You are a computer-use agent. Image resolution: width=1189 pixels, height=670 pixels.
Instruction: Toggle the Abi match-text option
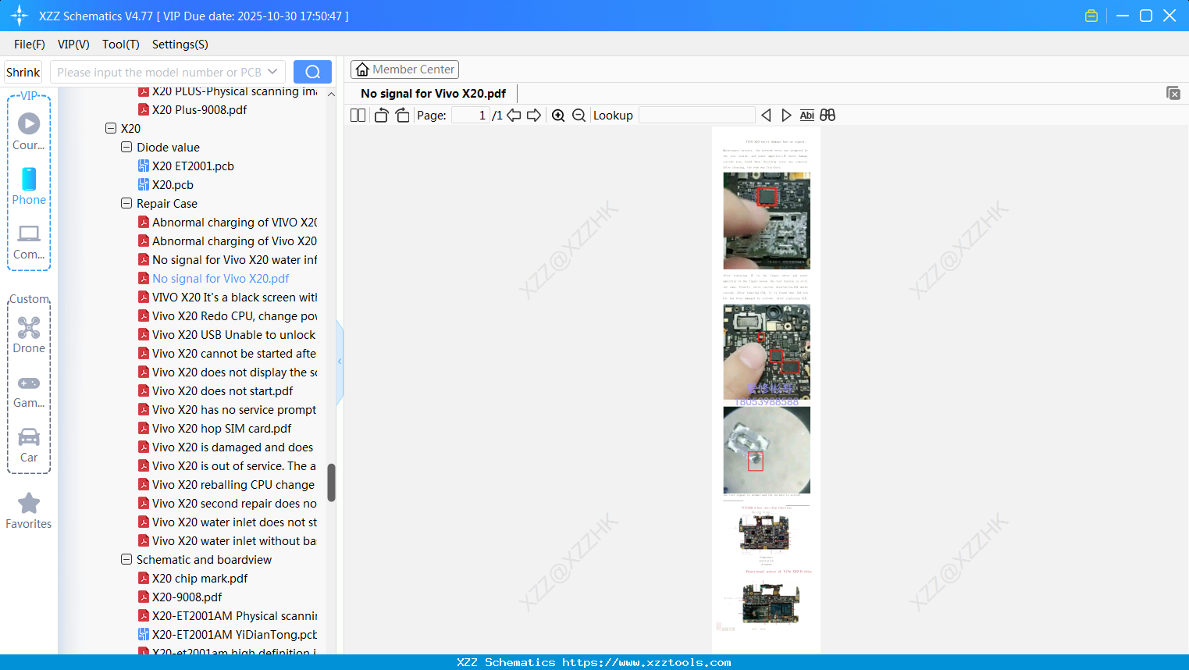(x=807, y=116)
